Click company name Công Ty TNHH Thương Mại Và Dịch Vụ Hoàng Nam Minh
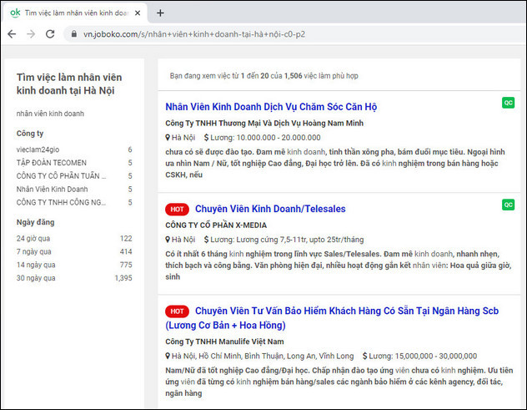The width and height of the screenshot is (527, 410). (264, 124)
